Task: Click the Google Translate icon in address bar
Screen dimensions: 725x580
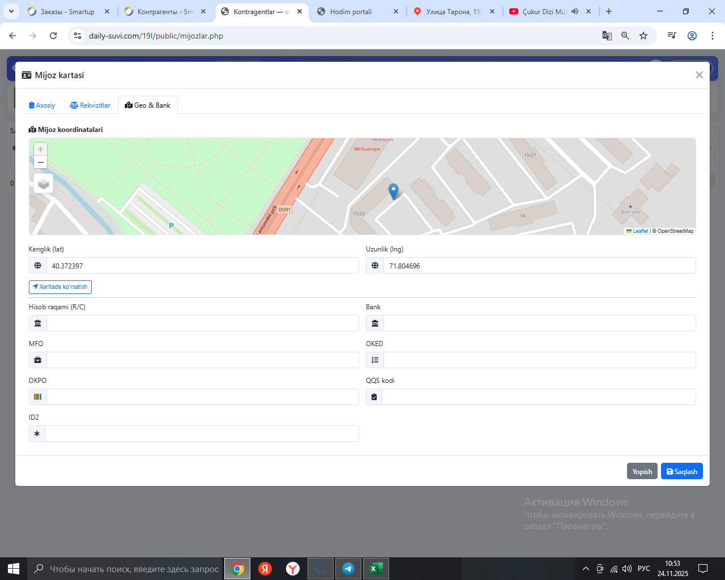Action: (x=607, y=36)
